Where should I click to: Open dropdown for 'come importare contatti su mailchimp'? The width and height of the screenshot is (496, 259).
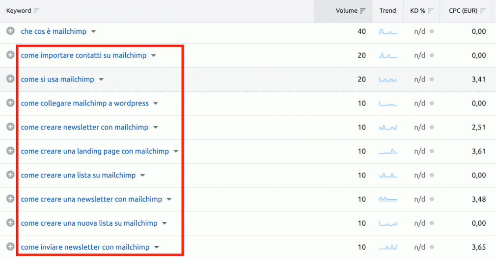pos(153,55)
